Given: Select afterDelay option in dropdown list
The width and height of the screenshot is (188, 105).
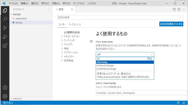Looking at the screenshot, I should 125,62.
